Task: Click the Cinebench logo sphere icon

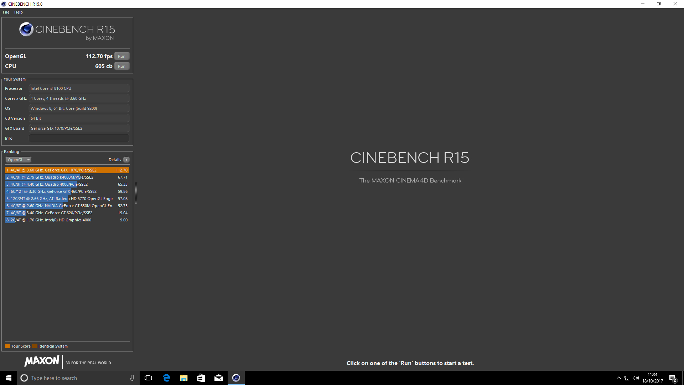Action: [26, 30]
